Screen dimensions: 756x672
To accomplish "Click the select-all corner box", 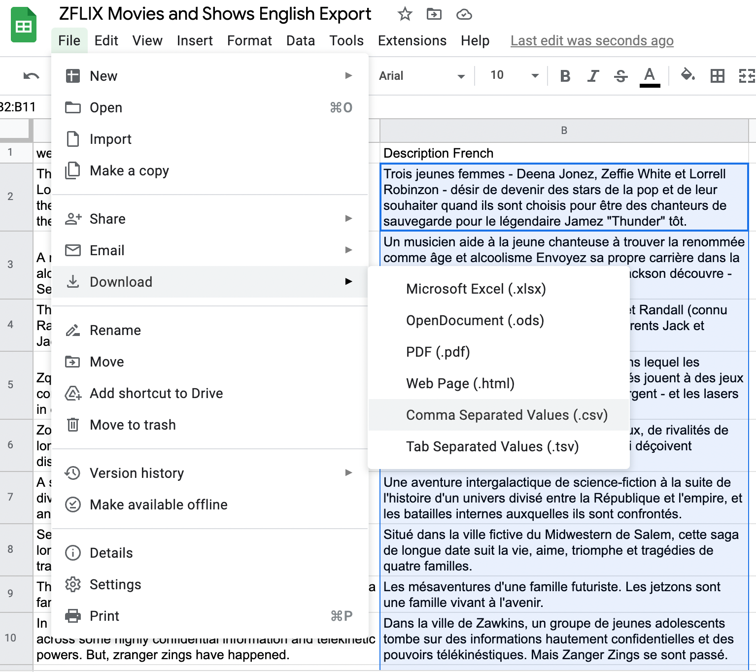I will pyautogui.click(x=16, y=131).
